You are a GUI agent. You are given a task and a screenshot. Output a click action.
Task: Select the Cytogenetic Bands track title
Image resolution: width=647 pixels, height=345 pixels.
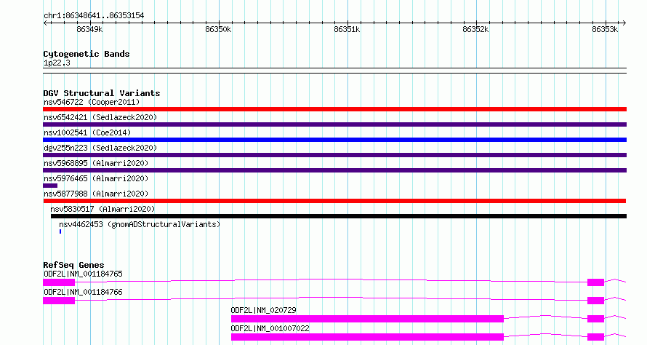(x=87, y=54)
